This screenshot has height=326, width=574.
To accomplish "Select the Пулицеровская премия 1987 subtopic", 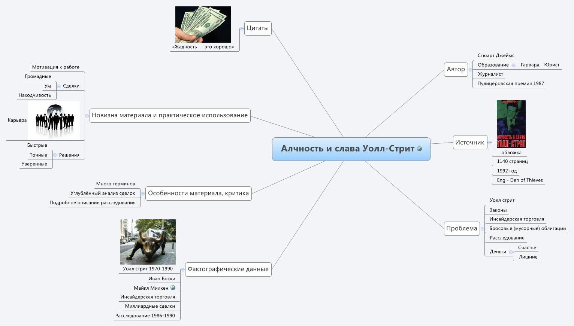I will point(511,83).
